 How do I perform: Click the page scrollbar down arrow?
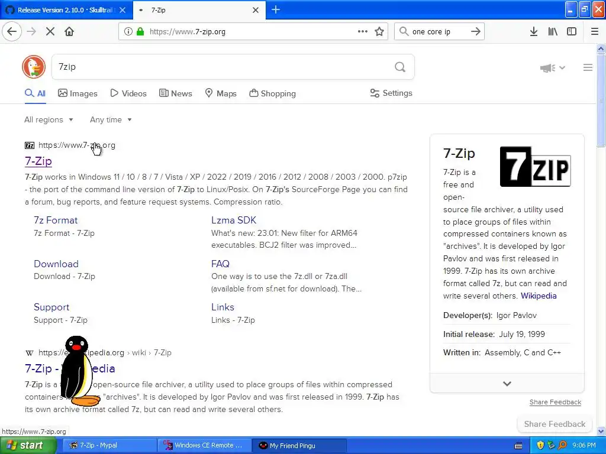601,431
